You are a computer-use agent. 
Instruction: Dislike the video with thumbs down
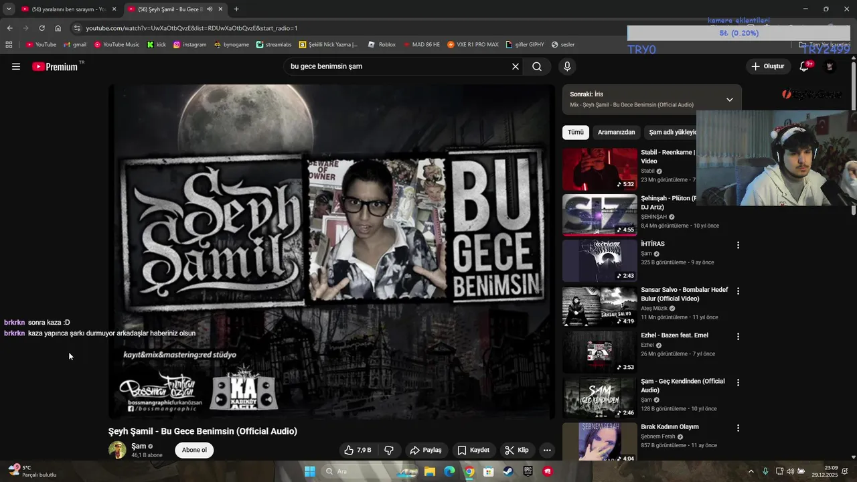point(389,450)
